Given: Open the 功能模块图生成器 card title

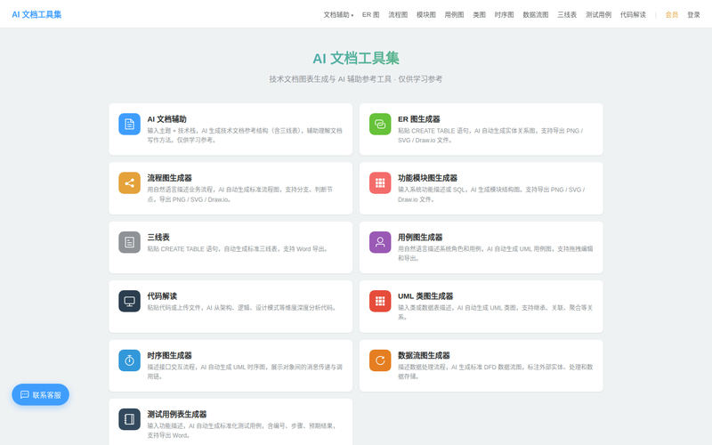Looking at the screenshot, I should [x=427, y=178].
